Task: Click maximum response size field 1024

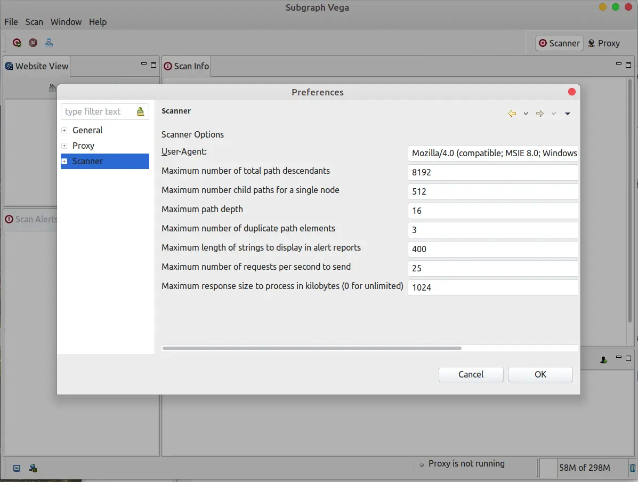Action: pyautogui.click(x=492, y=287)
